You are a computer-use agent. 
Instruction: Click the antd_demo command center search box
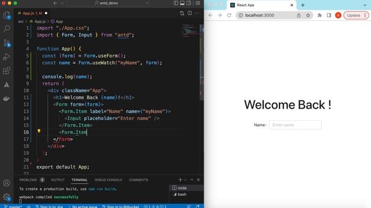point(109,3)
